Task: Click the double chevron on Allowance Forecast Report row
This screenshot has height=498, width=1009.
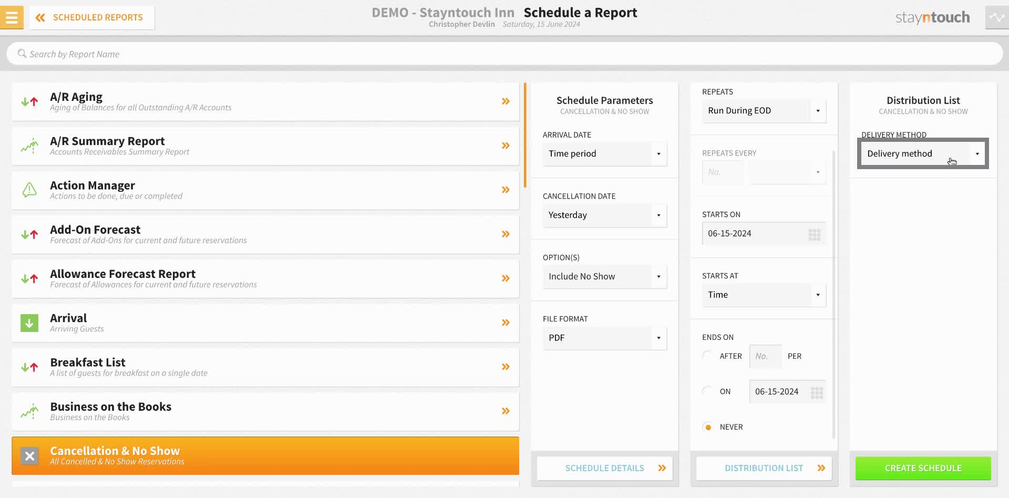Action: click(506, 278)
